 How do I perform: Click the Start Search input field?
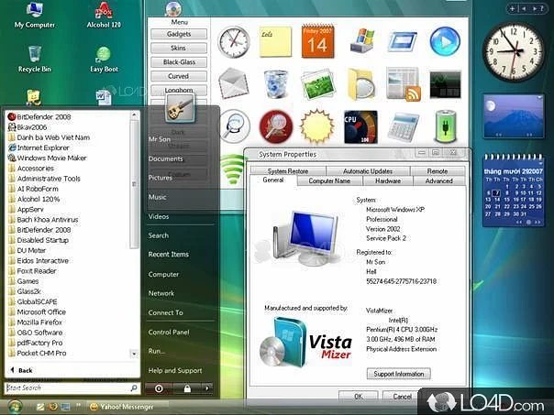72,388
